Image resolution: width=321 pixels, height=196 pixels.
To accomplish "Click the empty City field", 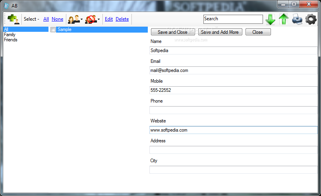I will click(x=233, y=170).
